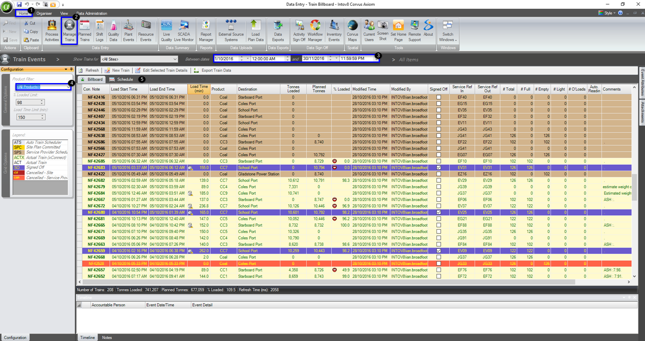Click the SPC Site Plan Committed legend swatch
The image size is (645, 341).
tap(18, 147)
